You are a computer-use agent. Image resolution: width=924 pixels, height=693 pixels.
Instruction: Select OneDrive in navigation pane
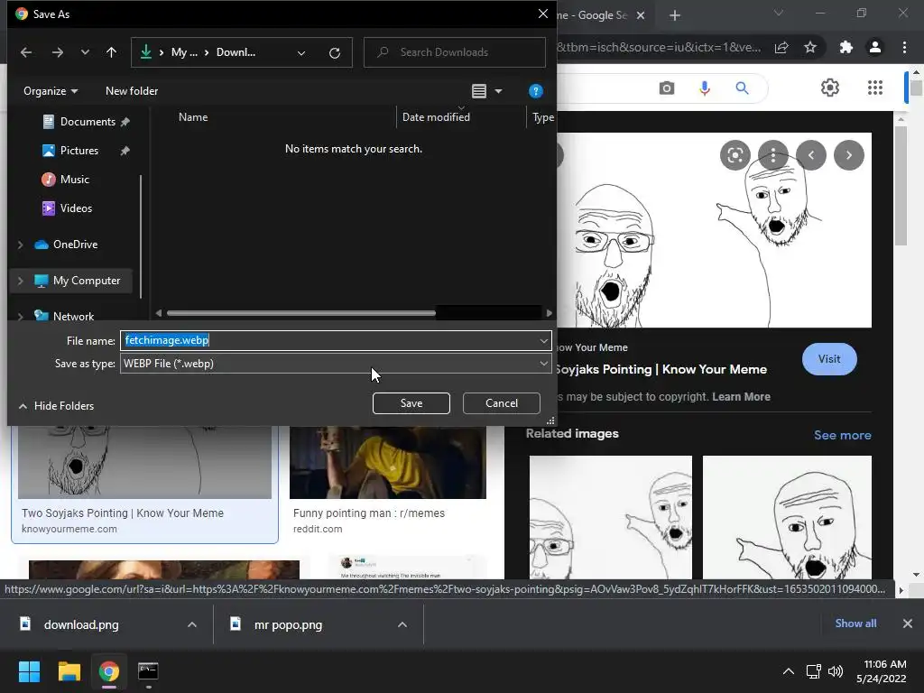(x=75, y=244)
